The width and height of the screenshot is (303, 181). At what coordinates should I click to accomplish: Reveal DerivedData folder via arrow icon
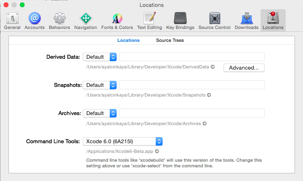pos(213,67)
